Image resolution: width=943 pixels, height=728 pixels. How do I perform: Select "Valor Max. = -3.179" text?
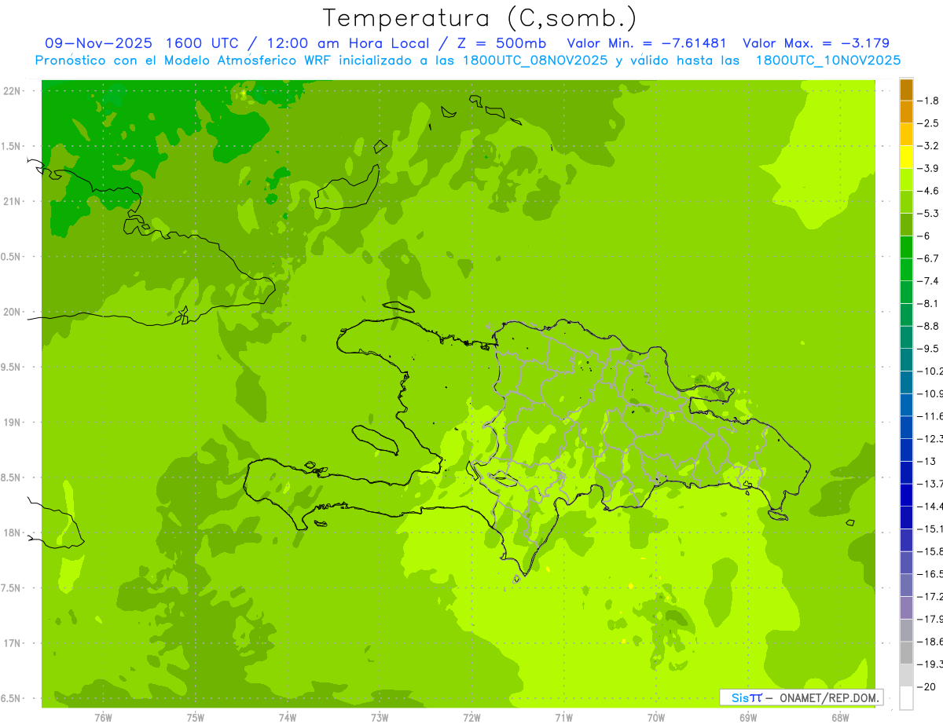click(x=816, y=43)
